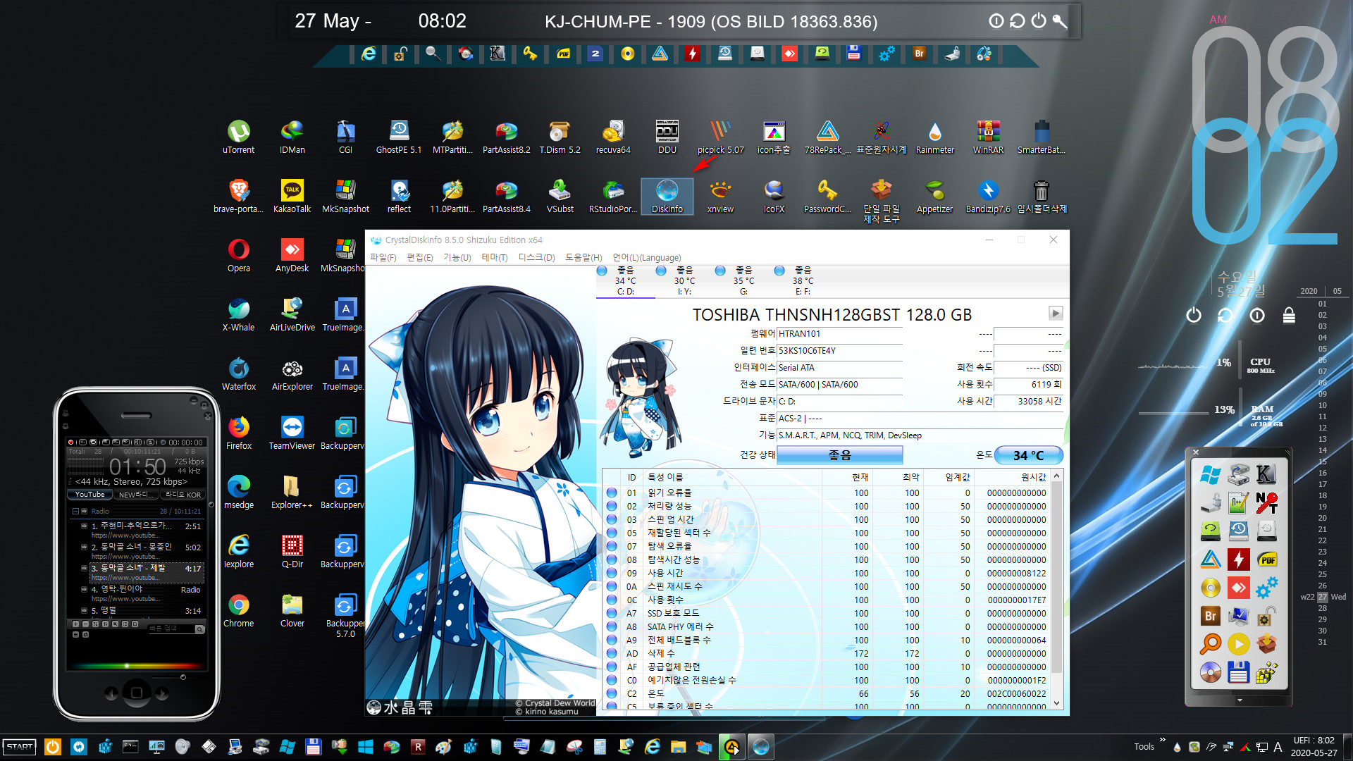Select the E: F: drive tab at 38 °C
This screenshot has width=1353, height=761.
pyautogui.click(x=803, y=280)
